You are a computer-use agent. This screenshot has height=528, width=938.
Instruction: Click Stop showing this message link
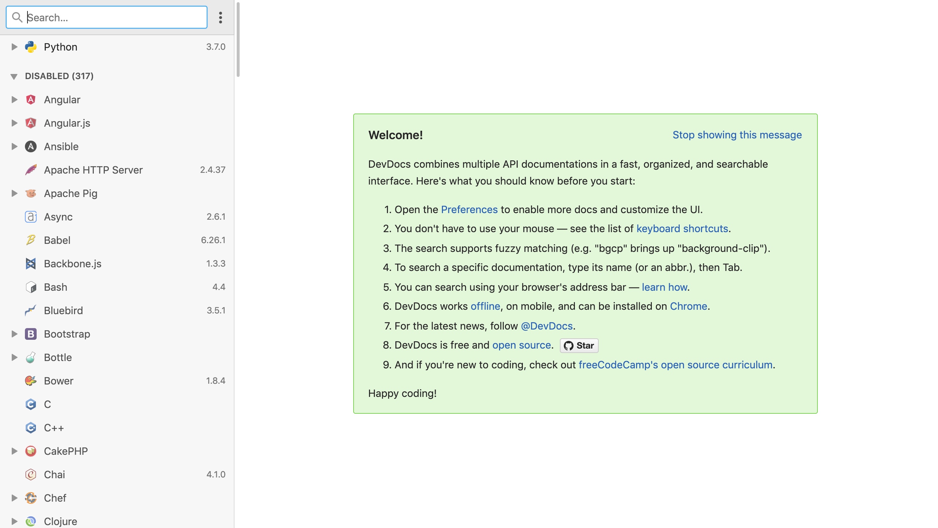coord(737,135)
